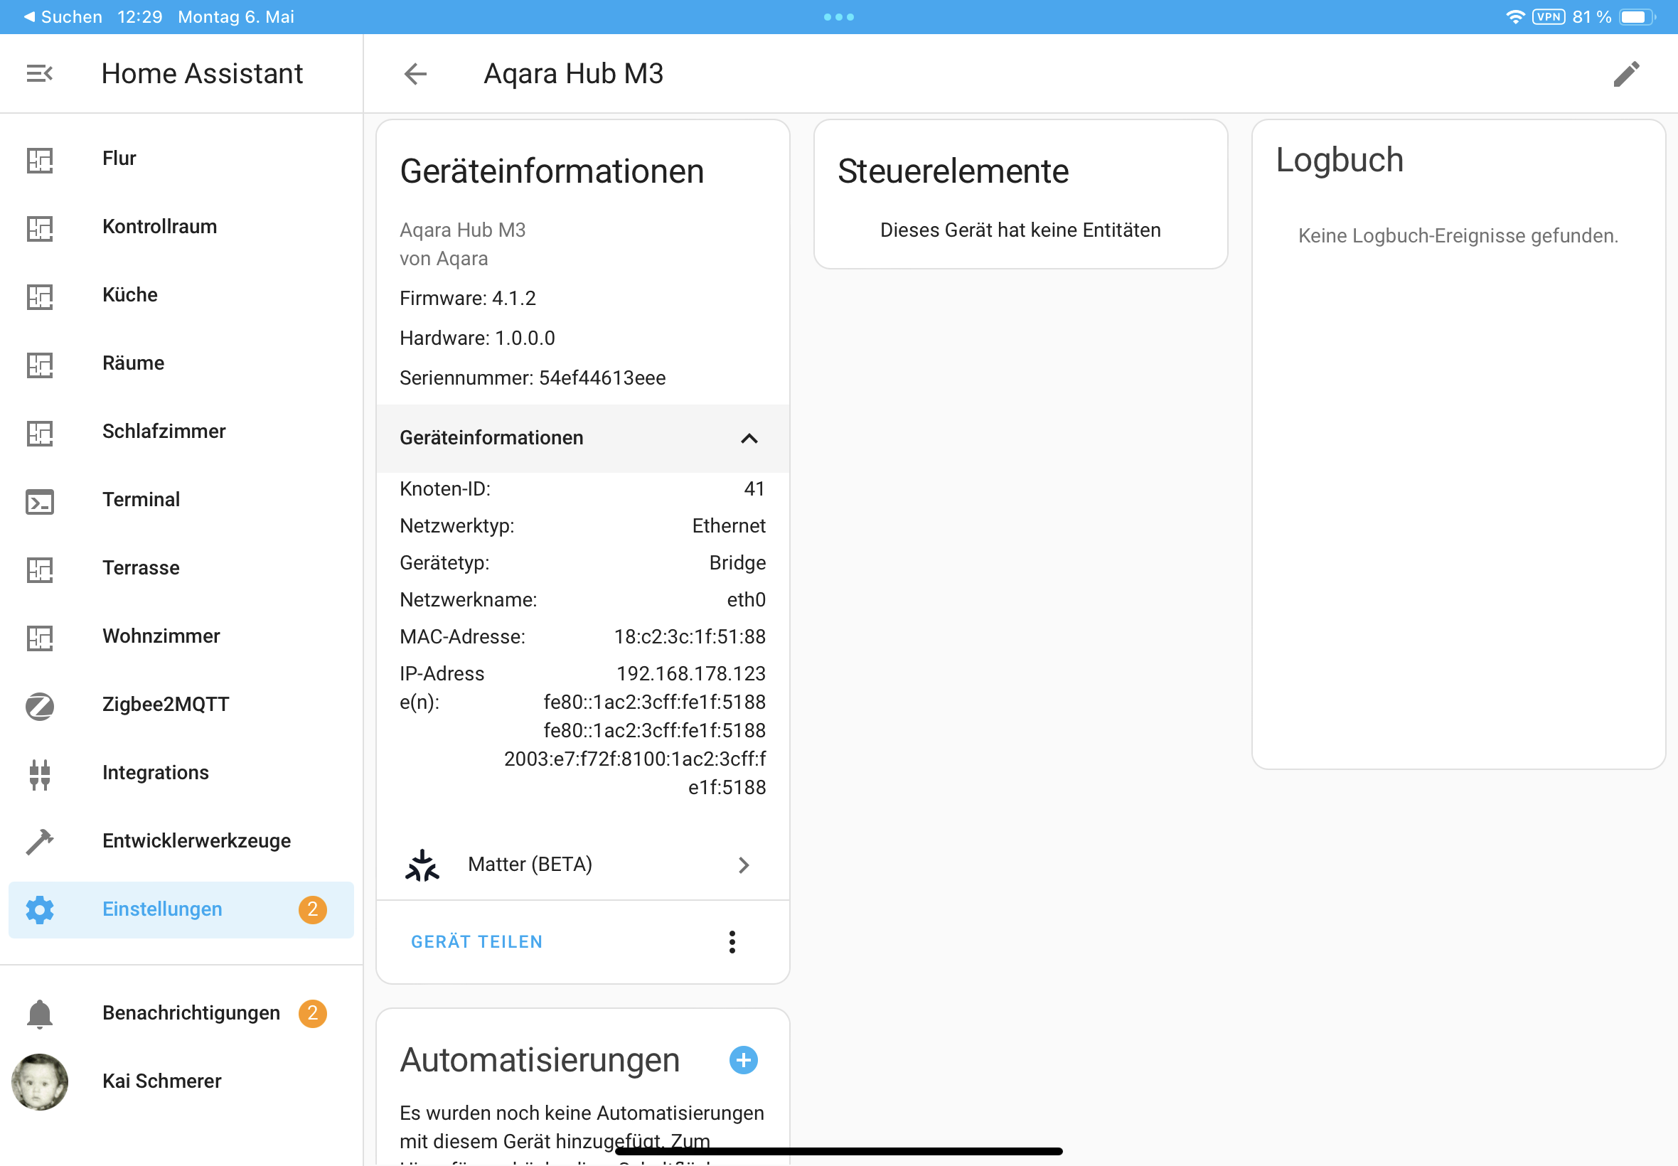
Task: Click the GERÄT TEILEN button
Action: tap(476, 942)
